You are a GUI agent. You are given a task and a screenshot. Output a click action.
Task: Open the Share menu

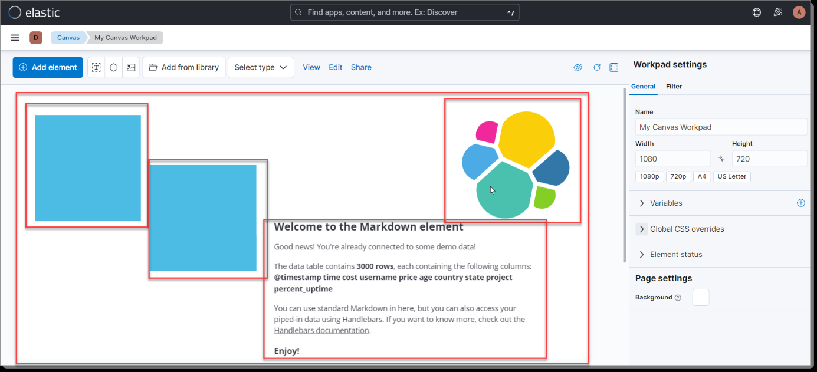(361, 67)
